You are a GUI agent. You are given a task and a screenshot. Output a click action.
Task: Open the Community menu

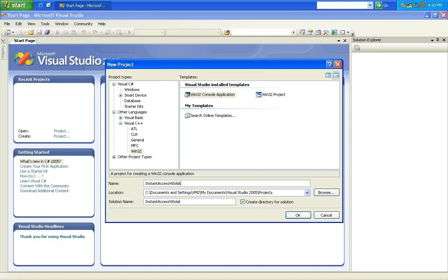pos(83,24)
